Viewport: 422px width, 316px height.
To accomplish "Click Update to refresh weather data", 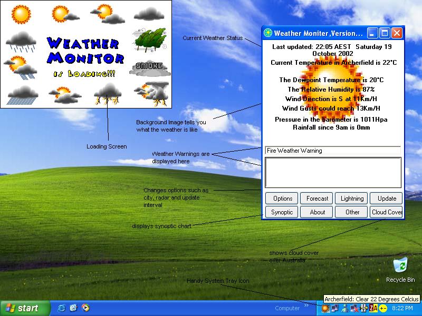I will 386,199.
